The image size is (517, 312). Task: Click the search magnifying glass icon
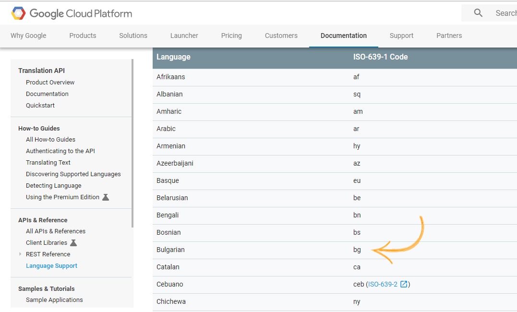tap(478, 13)
